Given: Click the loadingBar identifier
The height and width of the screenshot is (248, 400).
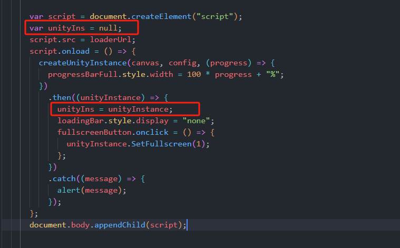Looking at the screenshot, I should [78, 121].
